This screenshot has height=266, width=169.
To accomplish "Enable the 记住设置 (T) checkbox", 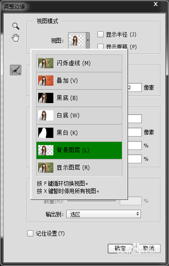I will point(30,233).
